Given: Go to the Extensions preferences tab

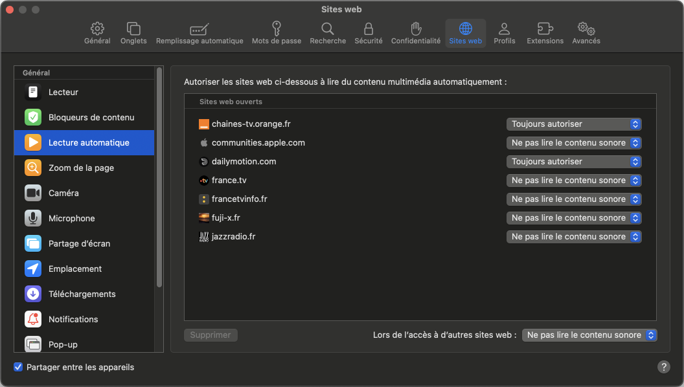Looking at the screenshot, I should pos(545,33).
